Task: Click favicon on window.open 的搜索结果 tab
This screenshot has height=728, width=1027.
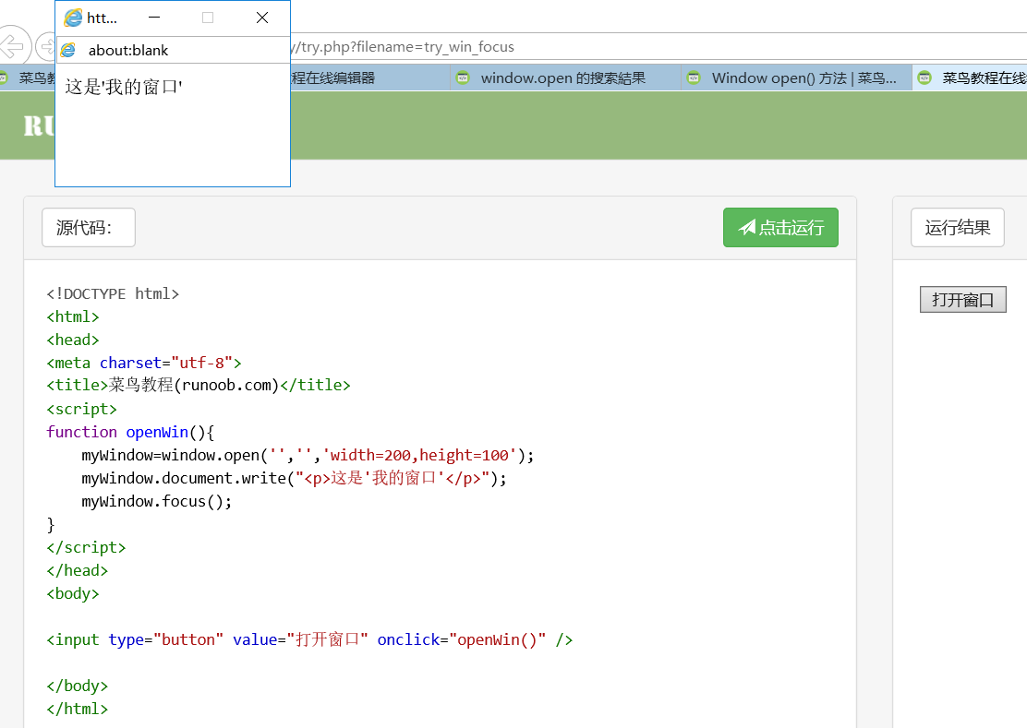Action: tap(463, 78)
